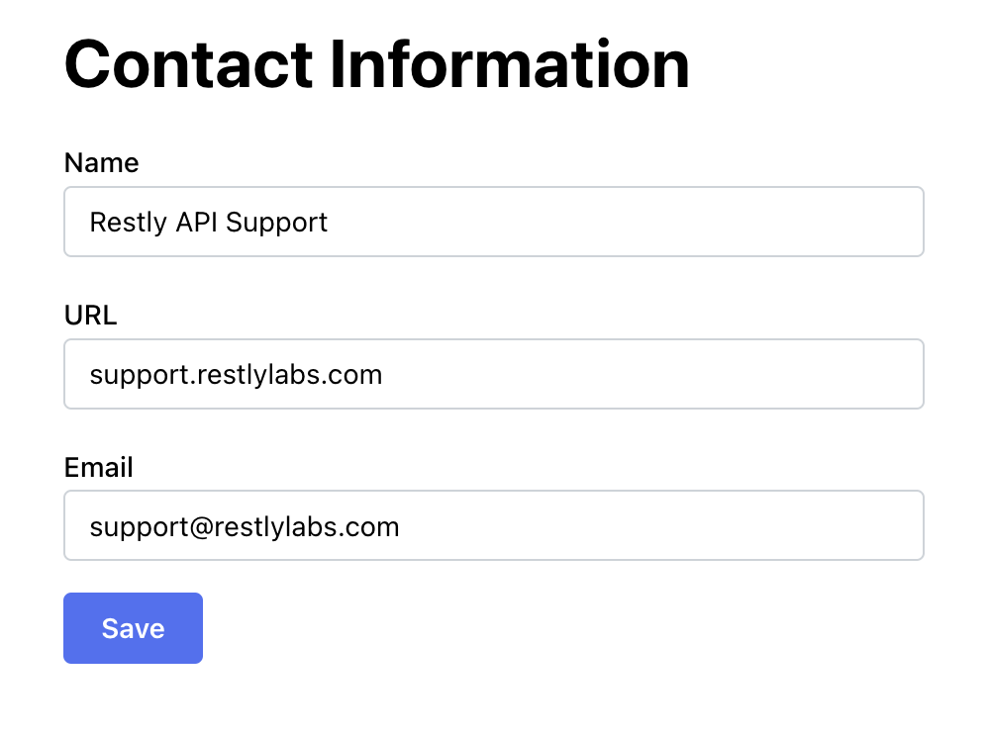
Task: Click the '@' symbol in the email value
Action: 201,527
